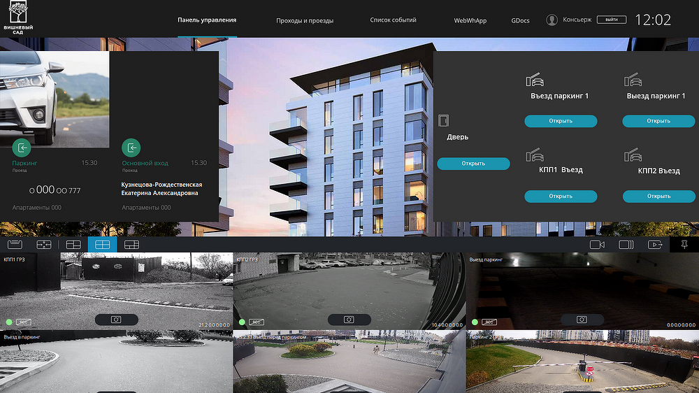Open the КПП1 Въезд barrier
Viewport: 699px width, 393px height.
561,196
